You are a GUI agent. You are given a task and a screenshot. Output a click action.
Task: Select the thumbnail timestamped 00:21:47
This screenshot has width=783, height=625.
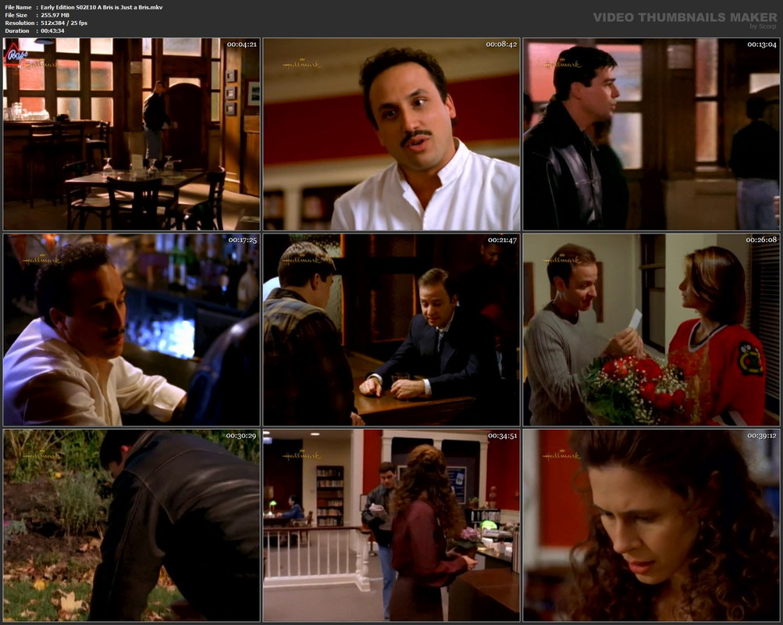392,330
